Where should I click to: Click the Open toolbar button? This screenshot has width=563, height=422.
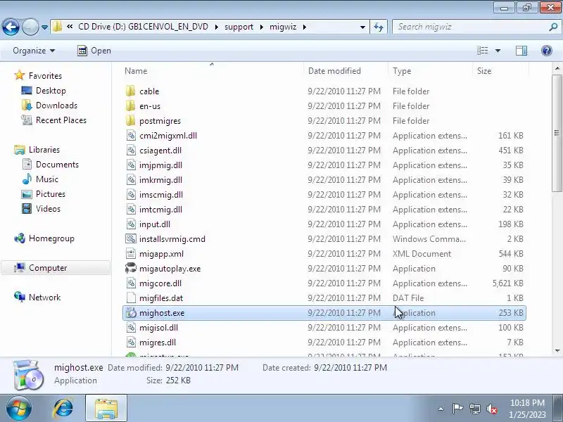94,51
